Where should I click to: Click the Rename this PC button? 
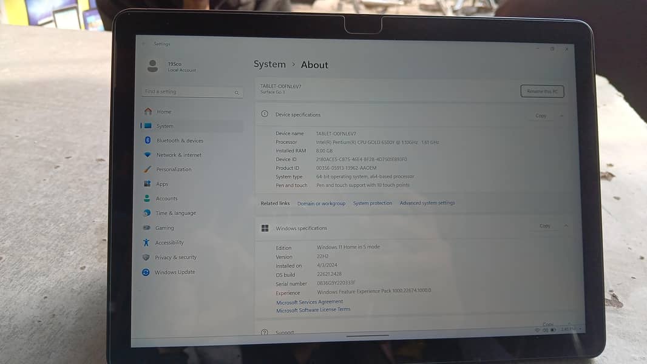point(542,91)
